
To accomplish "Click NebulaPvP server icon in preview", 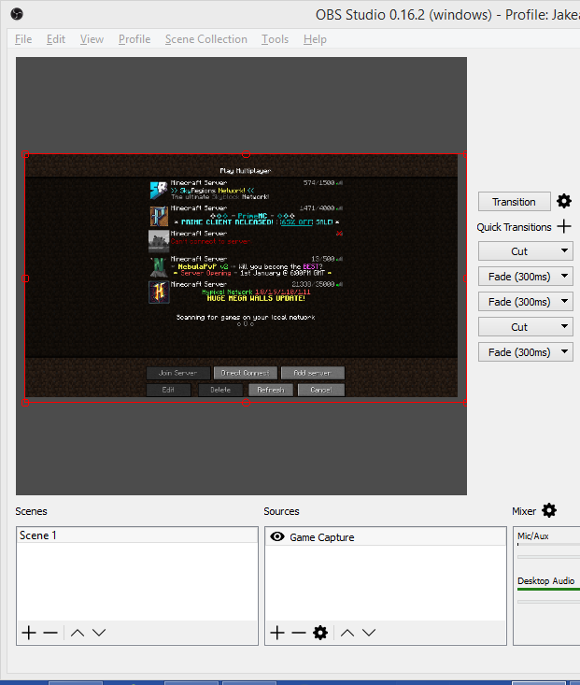I will click(x=159, y=267).
